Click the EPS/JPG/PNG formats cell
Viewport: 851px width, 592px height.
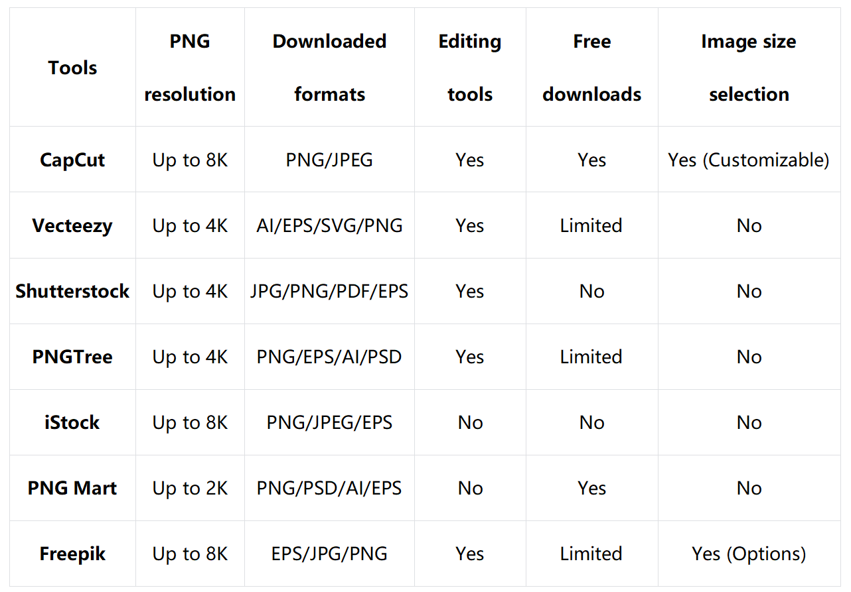tap(329, 554)
